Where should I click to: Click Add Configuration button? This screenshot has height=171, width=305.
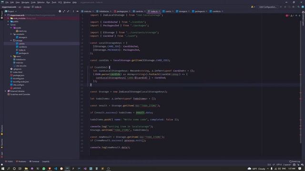[x=268, y=7]
